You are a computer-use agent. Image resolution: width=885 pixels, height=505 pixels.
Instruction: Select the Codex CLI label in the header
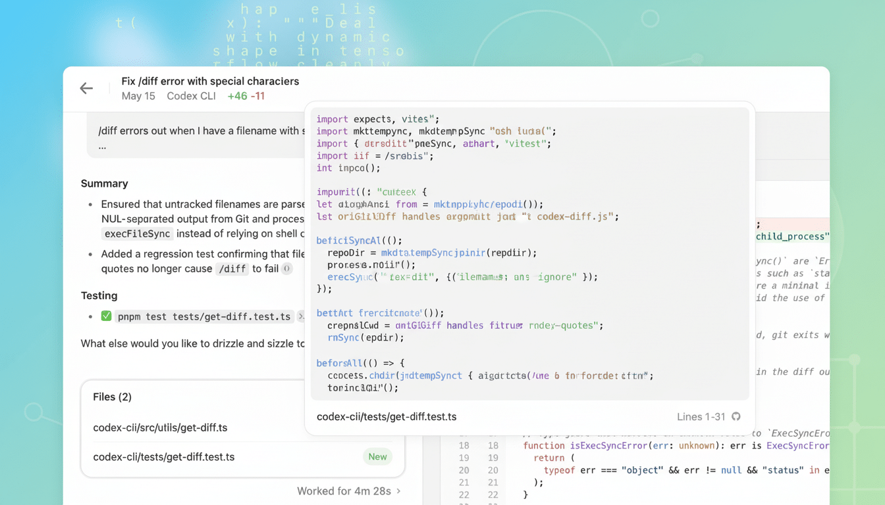point(191,96)
